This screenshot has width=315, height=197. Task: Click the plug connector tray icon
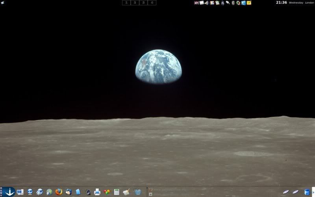pos(228,3)
